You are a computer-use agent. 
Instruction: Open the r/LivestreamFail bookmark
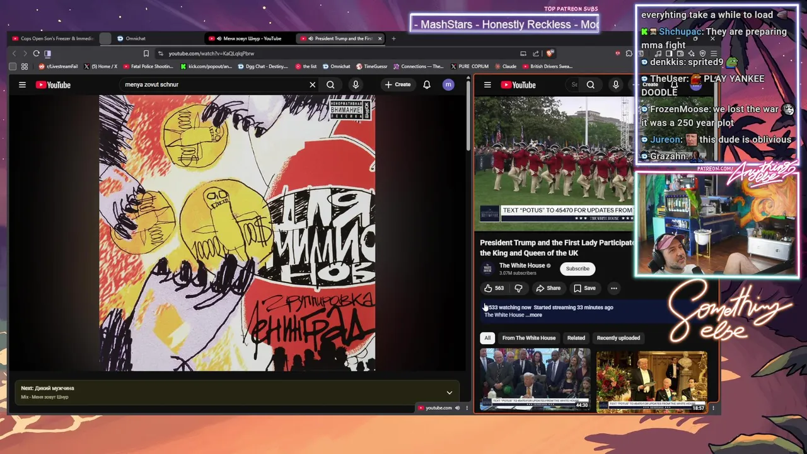pyautogui.click(x=58, y=66)
